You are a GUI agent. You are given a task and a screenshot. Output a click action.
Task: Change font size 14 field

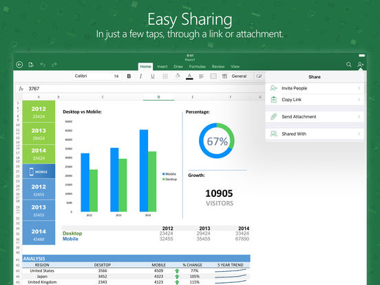(x=116, y=76)
